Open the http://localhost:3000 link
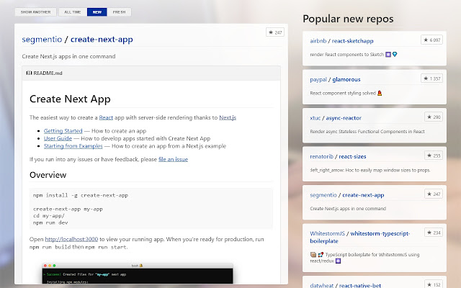 click(71, 239)
